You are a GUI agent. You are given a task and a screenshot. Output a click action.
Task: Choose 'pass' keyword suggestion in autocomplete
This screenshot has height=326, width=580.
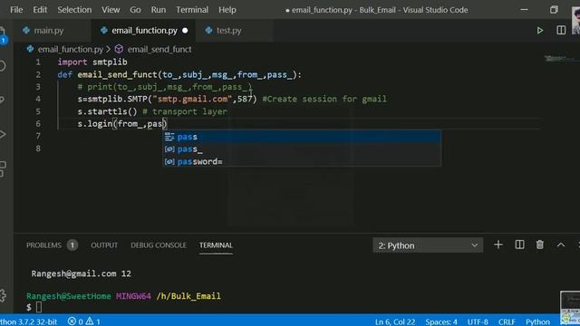tap(302, 137)
